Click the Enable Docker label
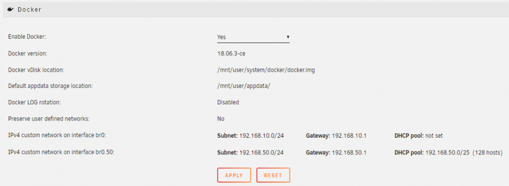 click(x=27, y=37)
